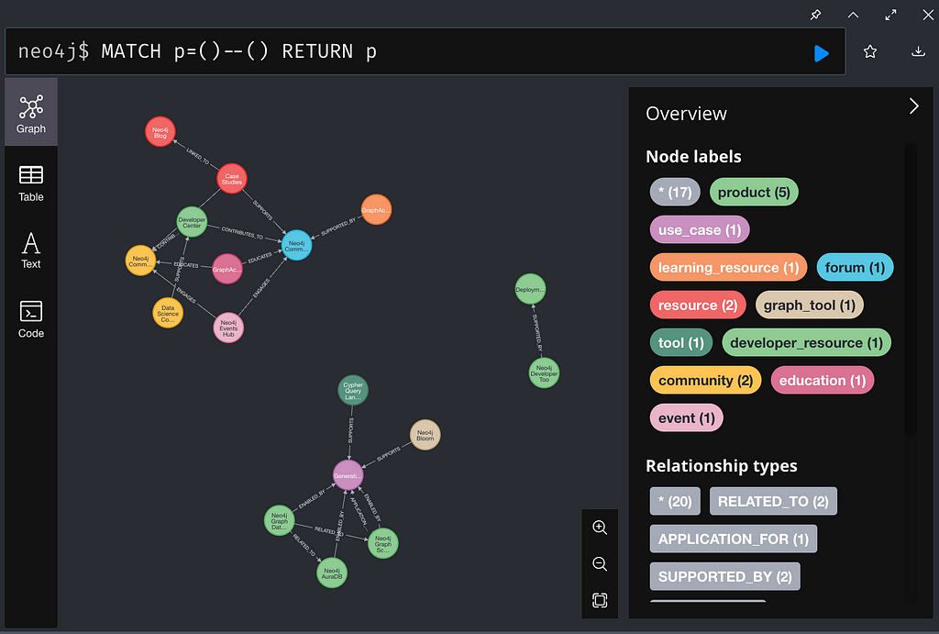Switch to Table view
Screen dimensions: 939x634
[30, 184]
